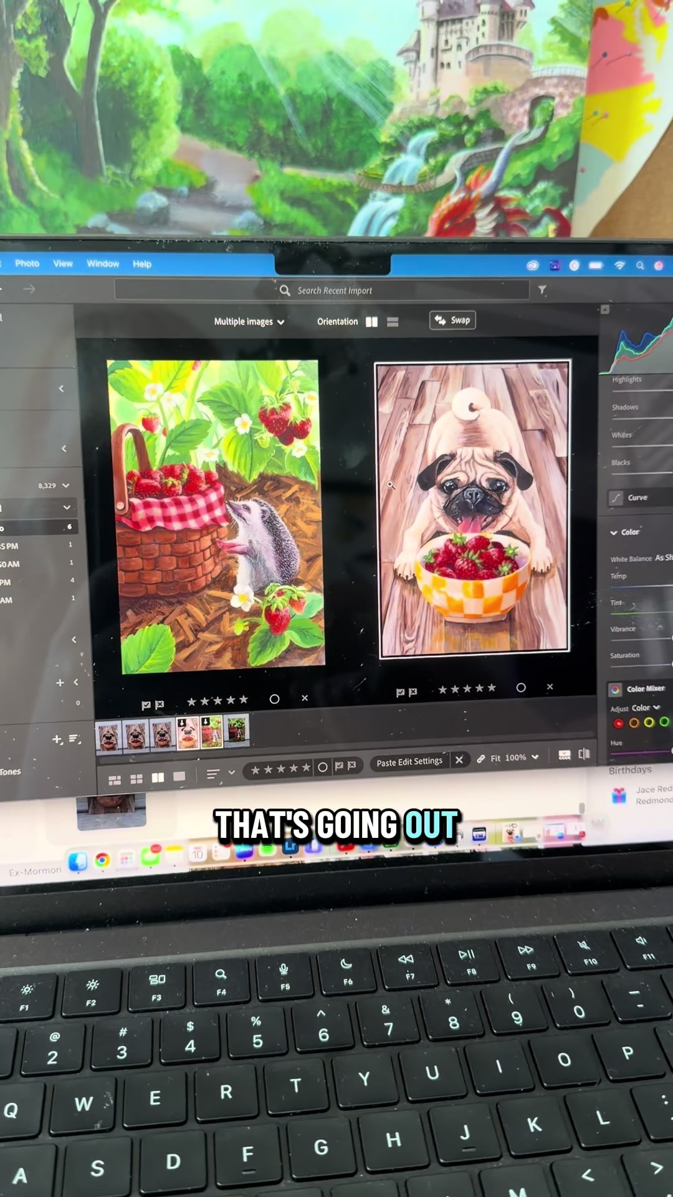Flag the pug image as picked

400,693
